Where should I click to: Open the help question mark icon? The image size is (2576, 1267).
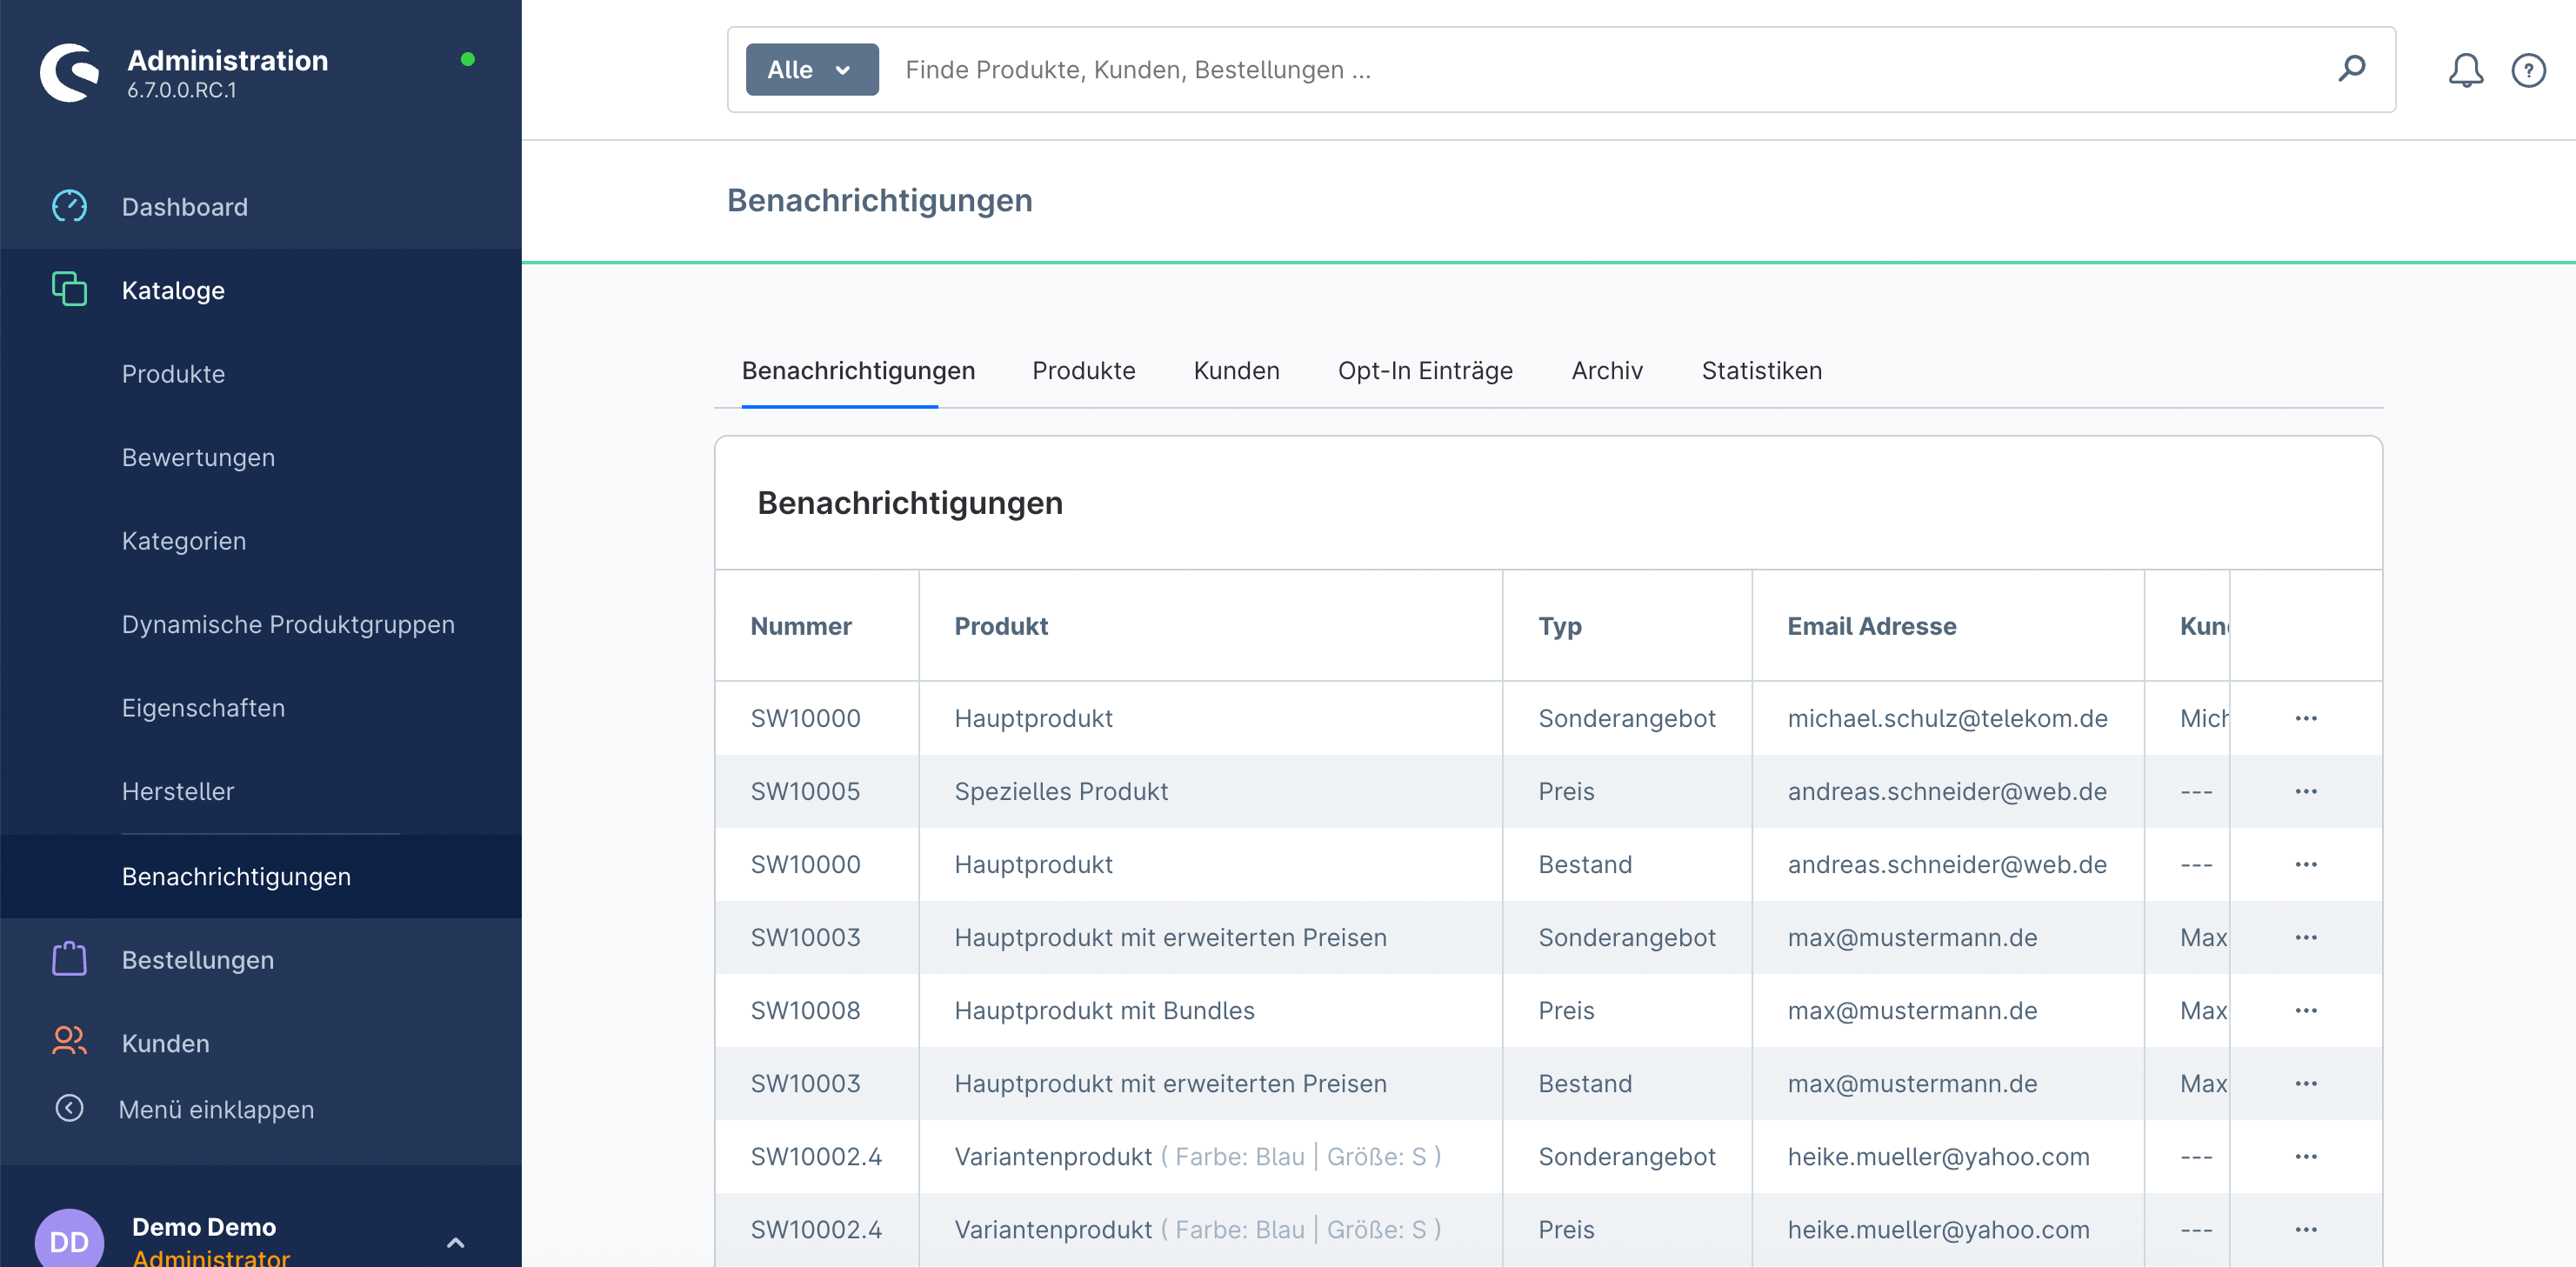coord(2528,70)
